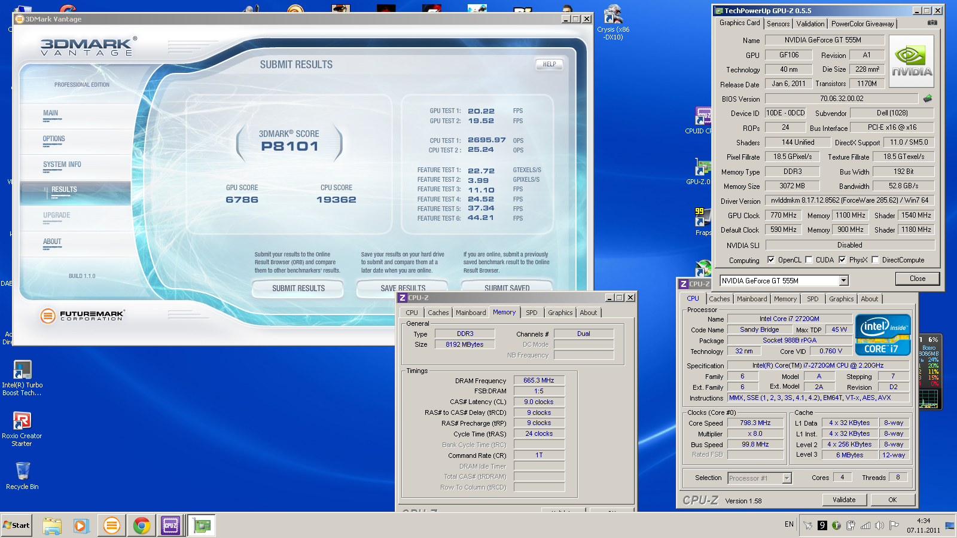Switch to 3DMark Vantage from the taskbar
The height and width of the screenshot is (538, 957).
[111, 525]
